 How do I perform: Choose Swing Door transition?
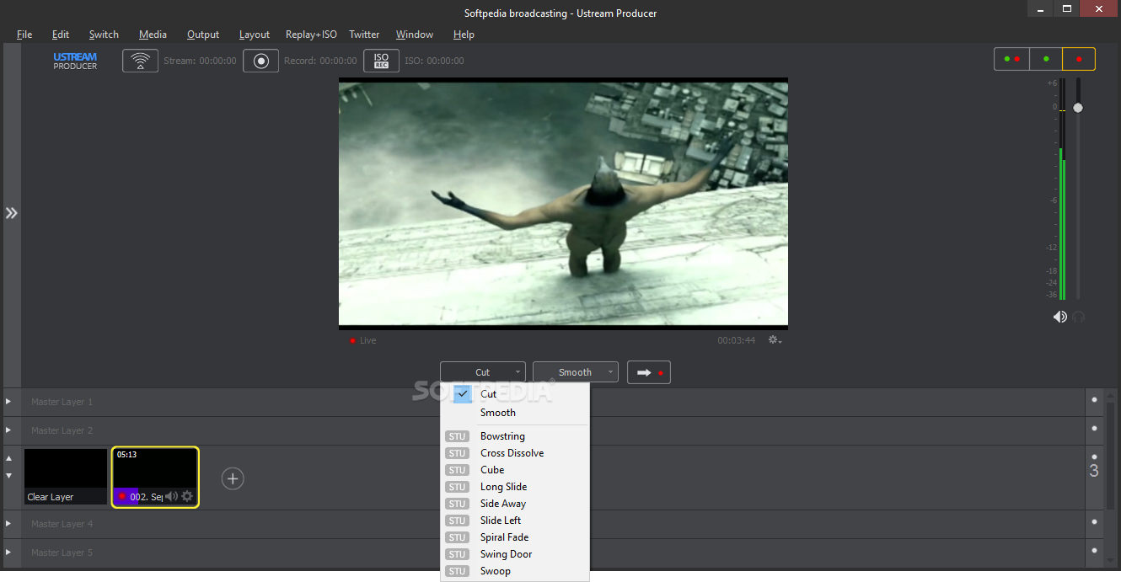click(515, 554)
